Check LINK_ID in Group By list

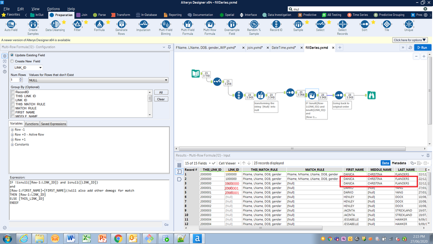(x=13, y=100)
